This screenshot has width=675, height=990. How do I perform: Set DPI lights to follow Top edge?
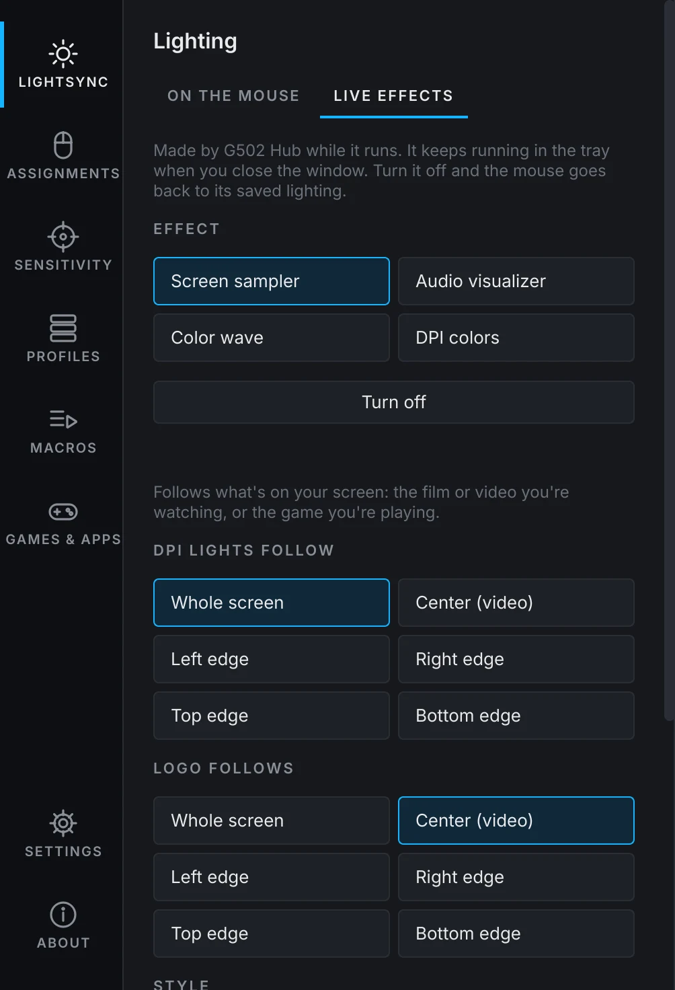[272, 716]
